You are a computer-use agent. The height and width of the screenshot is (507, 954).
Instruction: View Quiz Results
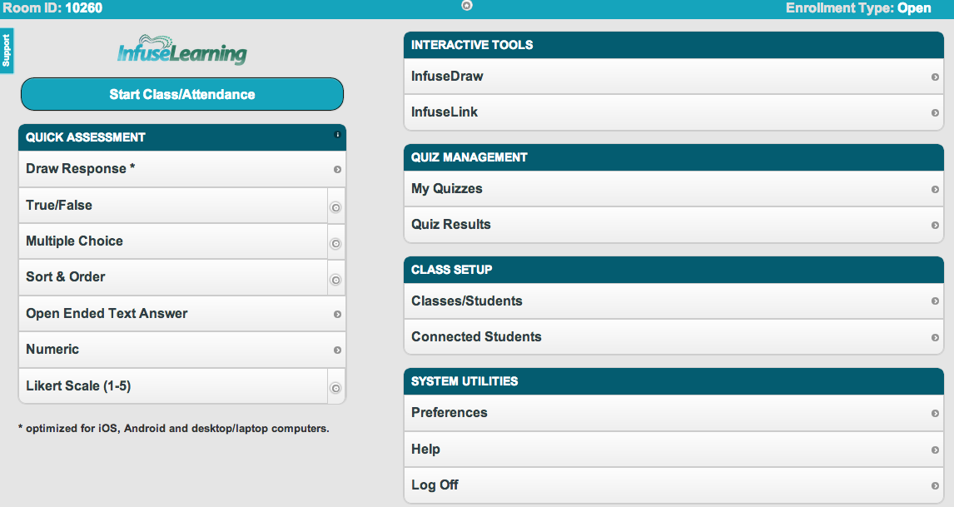pos(673,226)
